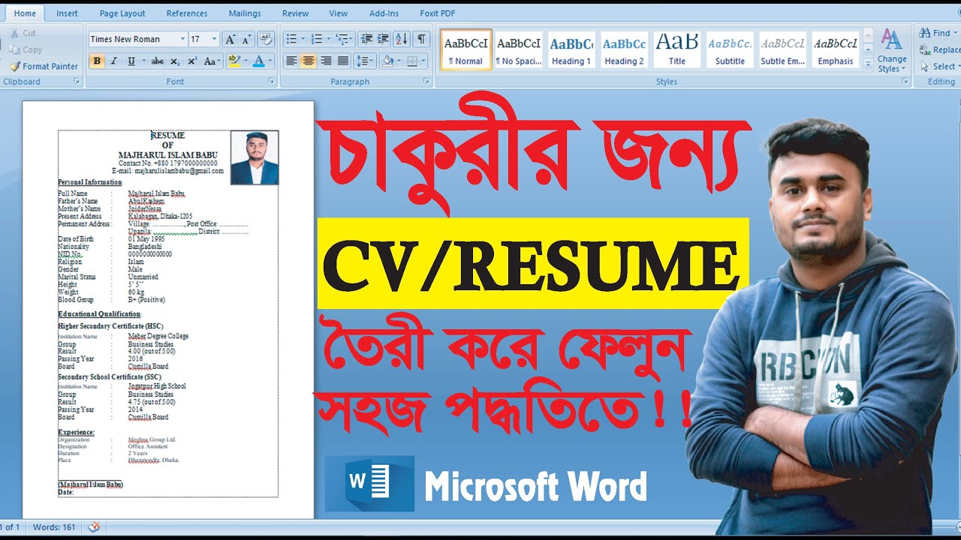This screenshot has width=961, height=540.
Task: Click the Clear Formatting eraser icon
Action: pos(265,39)
